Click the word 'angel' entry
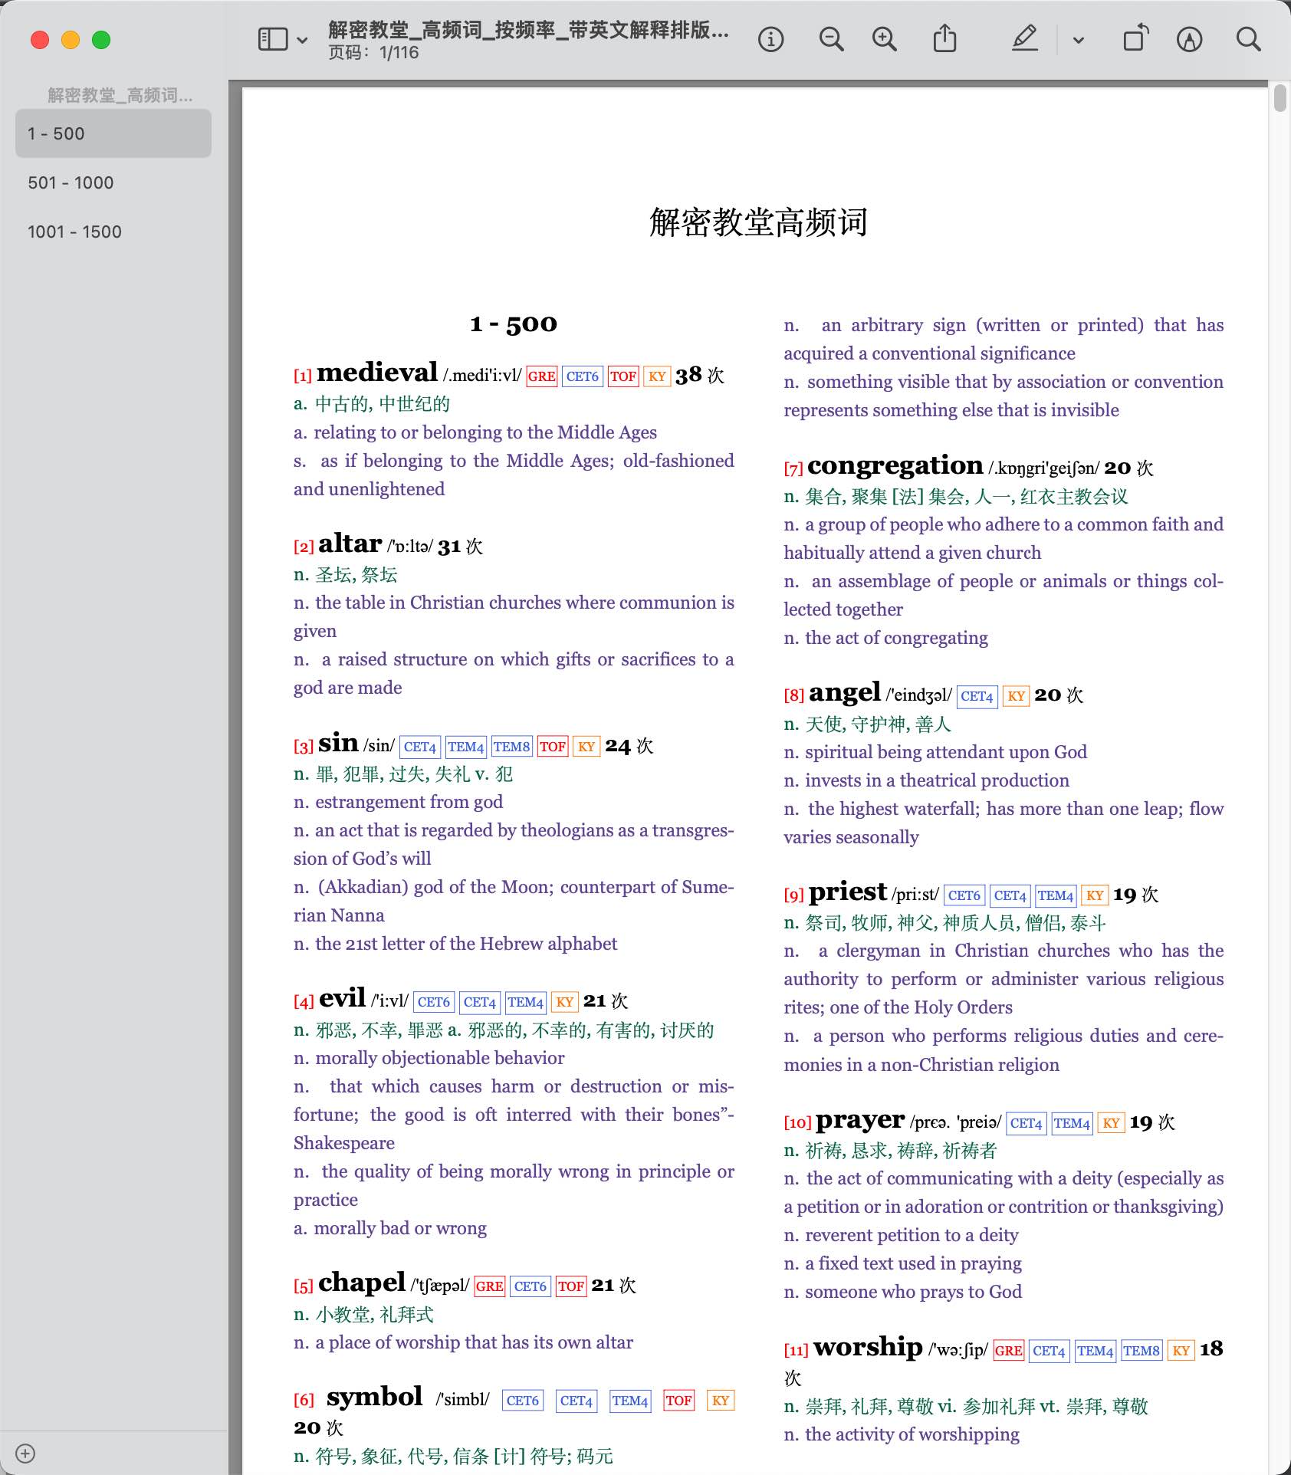 coord(844,693)
